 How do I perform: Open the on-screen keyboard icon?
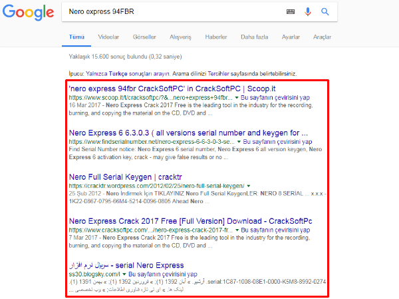pos(291,11)
